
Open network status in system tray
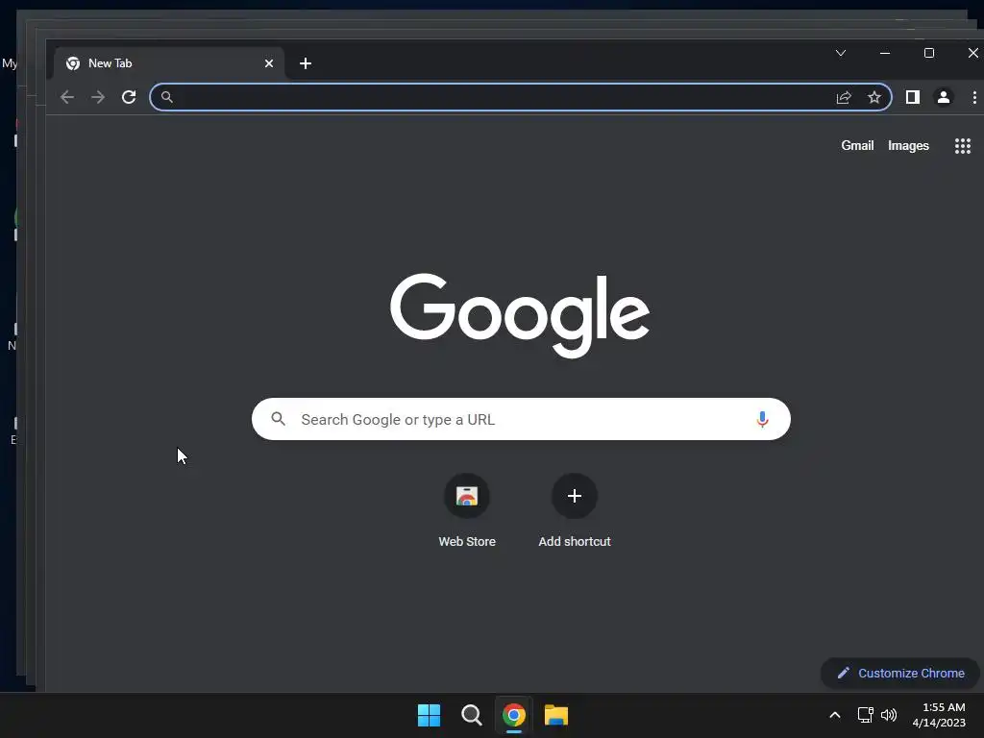[866, 715]
